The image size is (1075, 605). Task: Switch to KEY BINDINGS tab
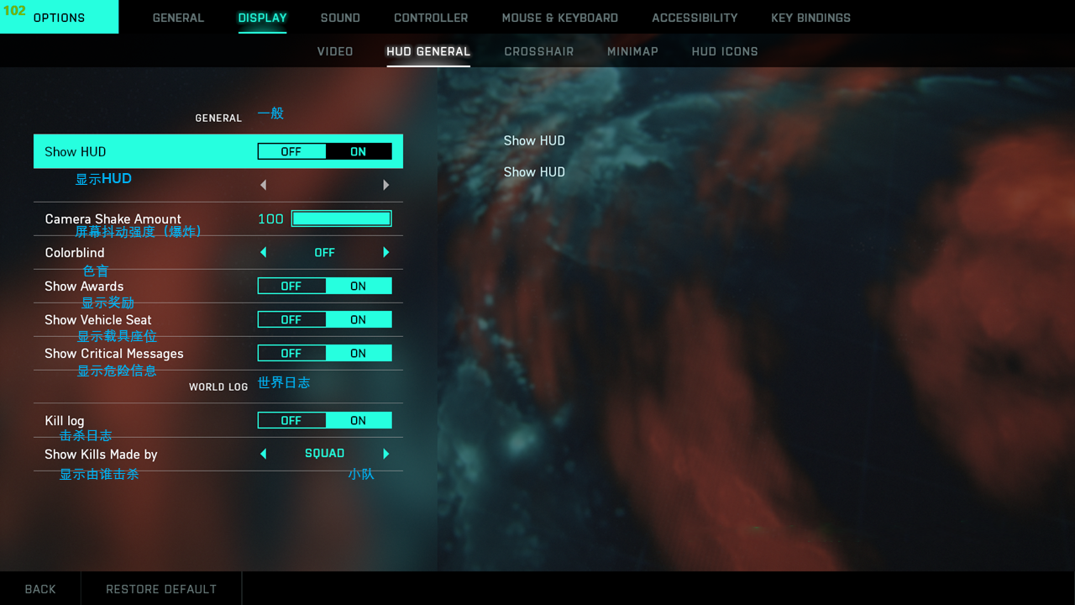(810, 18)
